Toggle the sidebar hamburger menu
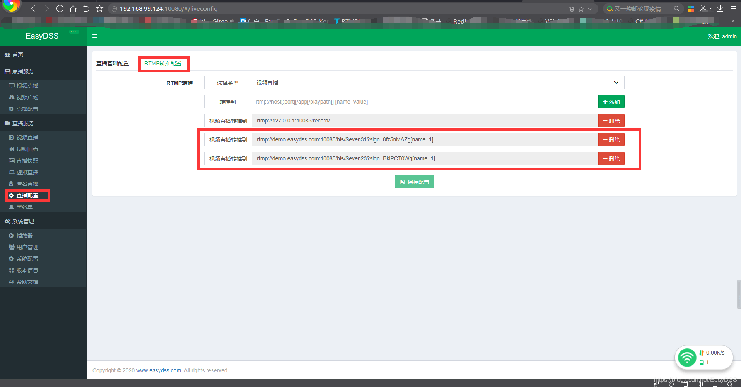741x387 pixels. (95, 36)
